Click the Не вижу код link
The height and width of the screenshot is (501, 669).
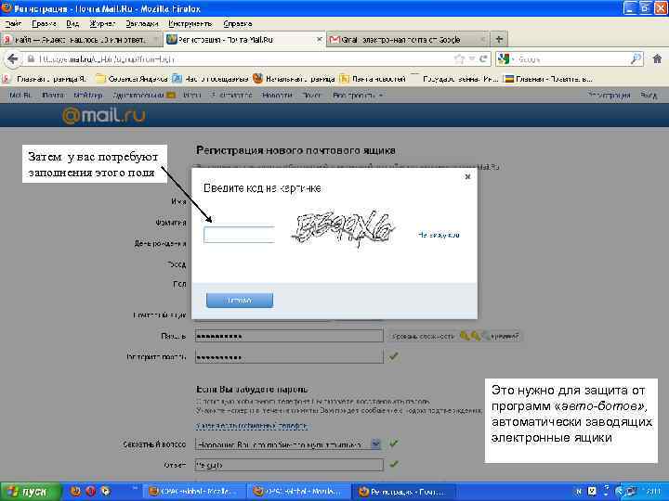point(439,235)
